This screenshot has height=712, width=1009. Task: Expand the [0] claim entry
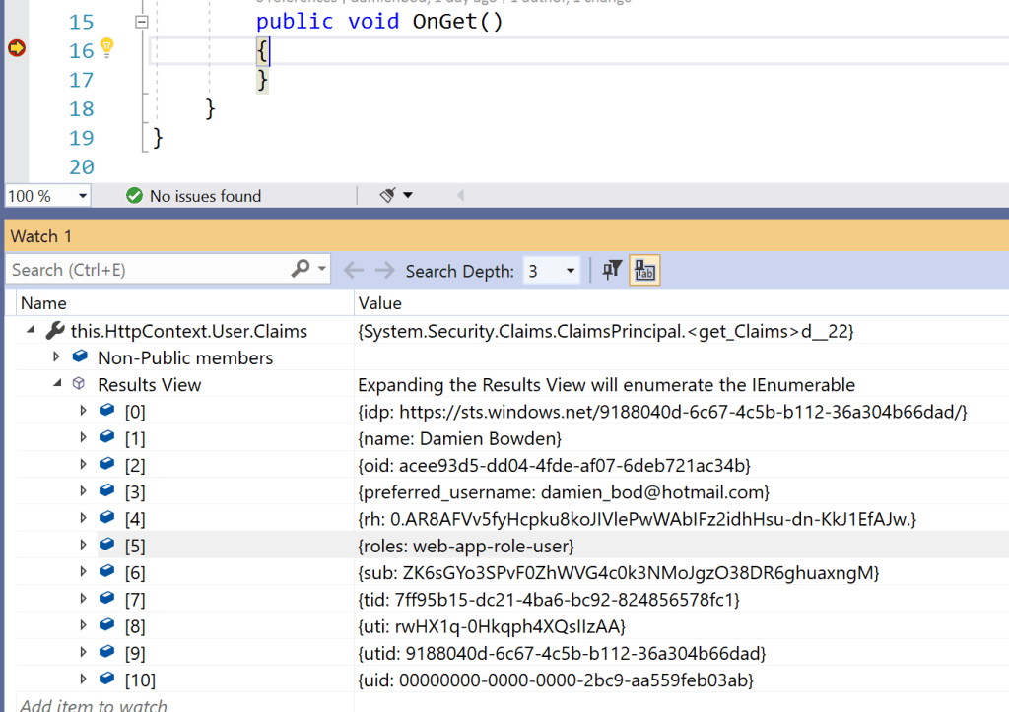coord(83,411)
